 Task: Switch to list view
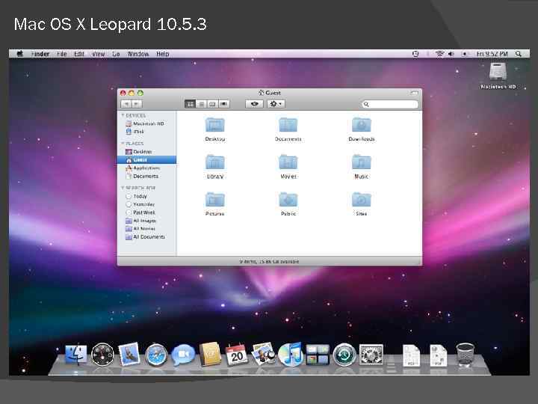pos(202,104)
